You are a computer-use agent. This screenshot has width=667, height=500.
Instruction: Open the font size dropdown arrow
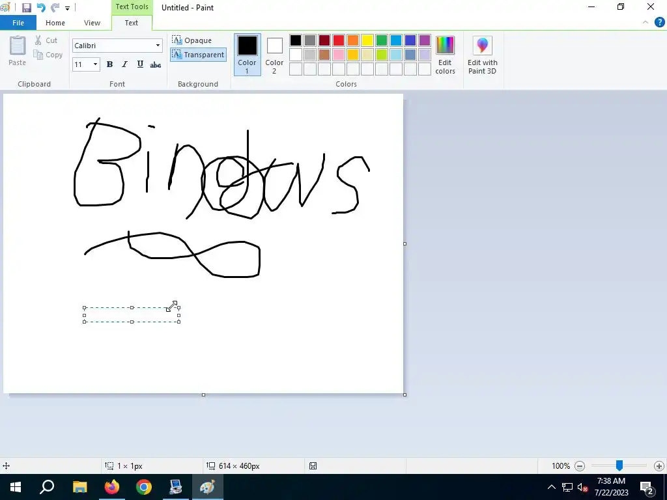click(x=95, y=64)
